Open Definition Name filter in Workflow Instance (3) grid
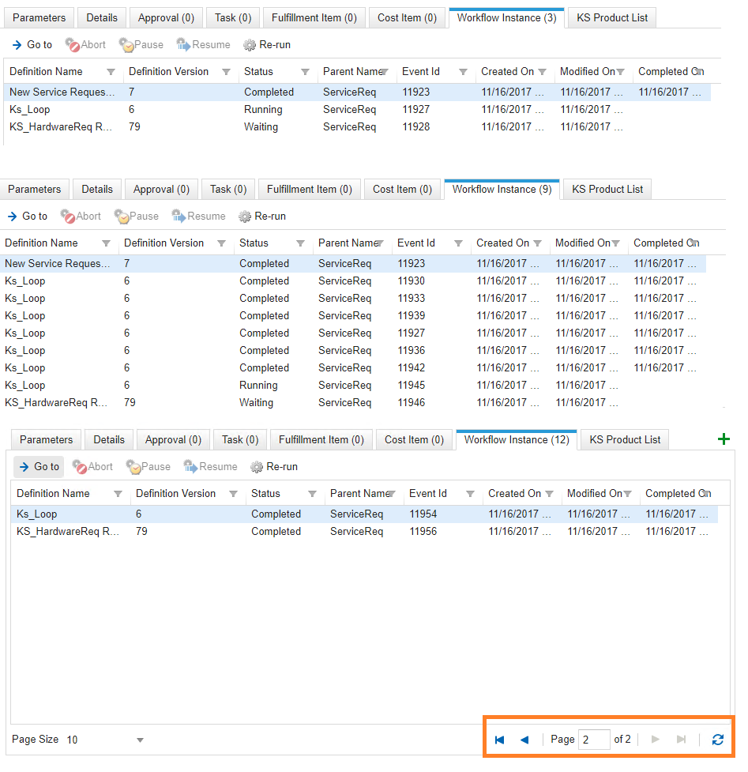 [111, 72]
